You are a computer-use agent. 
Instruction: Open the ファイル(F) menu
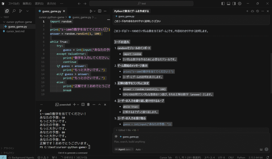click(x=14, y=3)
